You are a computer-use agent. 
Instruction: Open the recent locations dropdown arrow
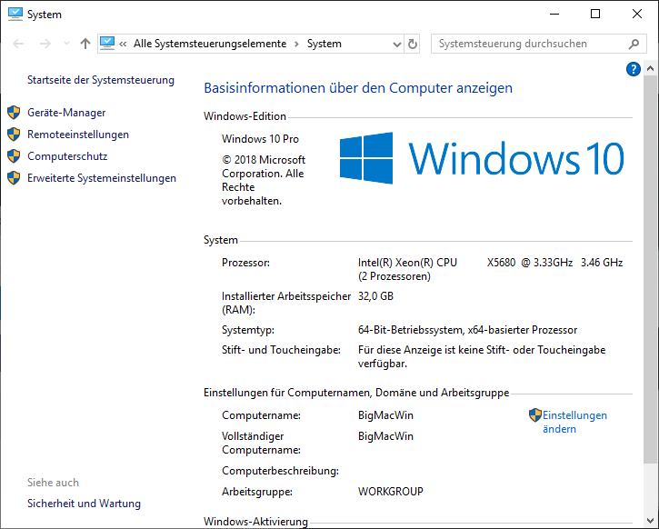tap(65, 44)
